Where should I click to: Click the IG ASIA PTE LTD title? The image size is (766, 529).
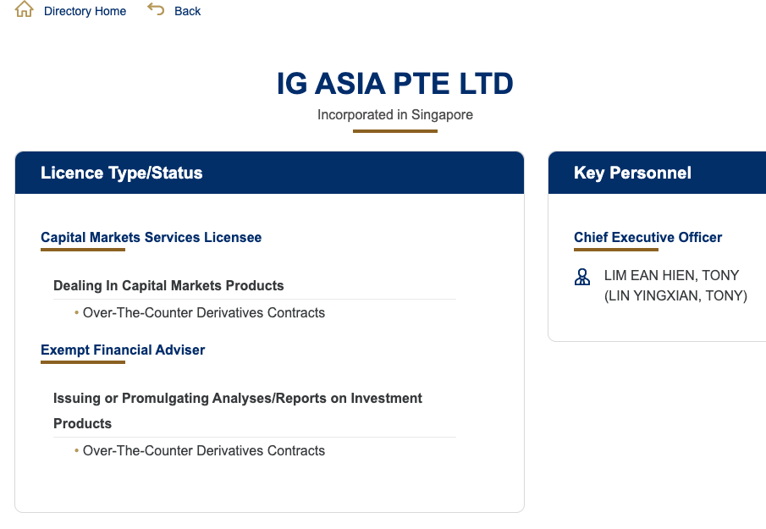point(394,84)
